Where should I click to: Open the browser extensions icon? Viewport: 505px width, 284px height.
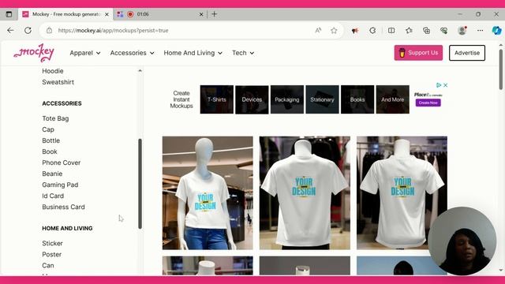click(372, 30)
